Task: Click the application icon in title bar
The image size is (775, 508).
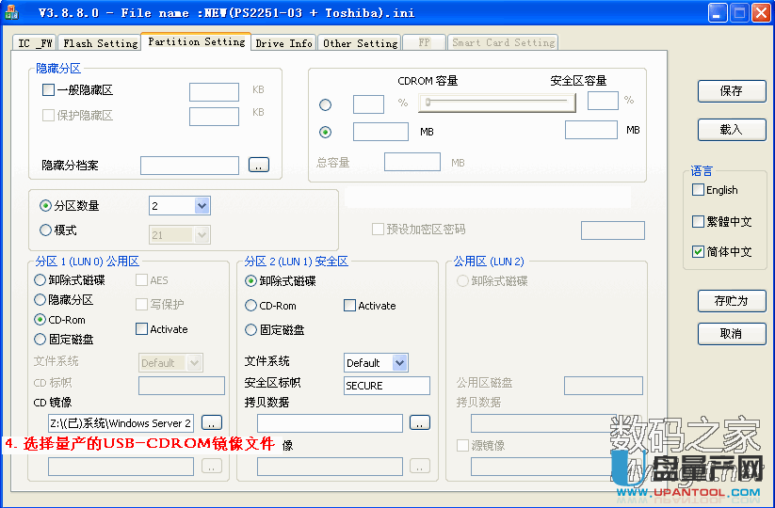Action: [11, 12]
